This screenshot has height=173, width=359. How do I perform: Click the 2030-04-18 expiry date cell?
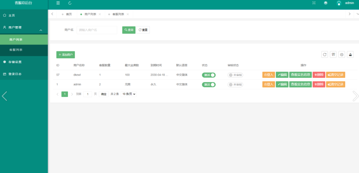pyautogui.click(x=160, y=75)
